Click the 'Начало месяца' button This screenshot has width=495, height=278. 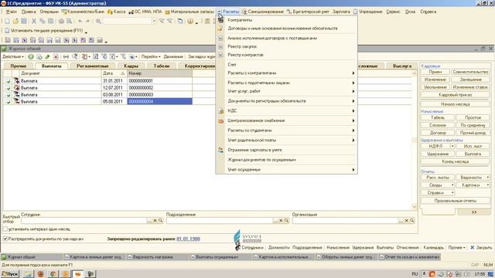click(x=456, y=104)
